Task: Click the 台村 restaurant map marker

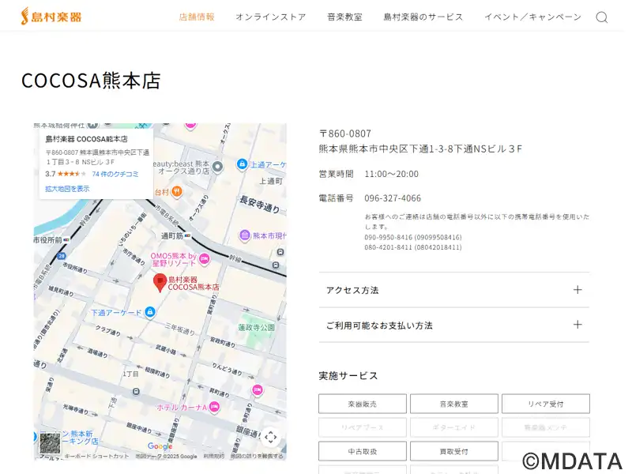Action: [x=177, y=191]
